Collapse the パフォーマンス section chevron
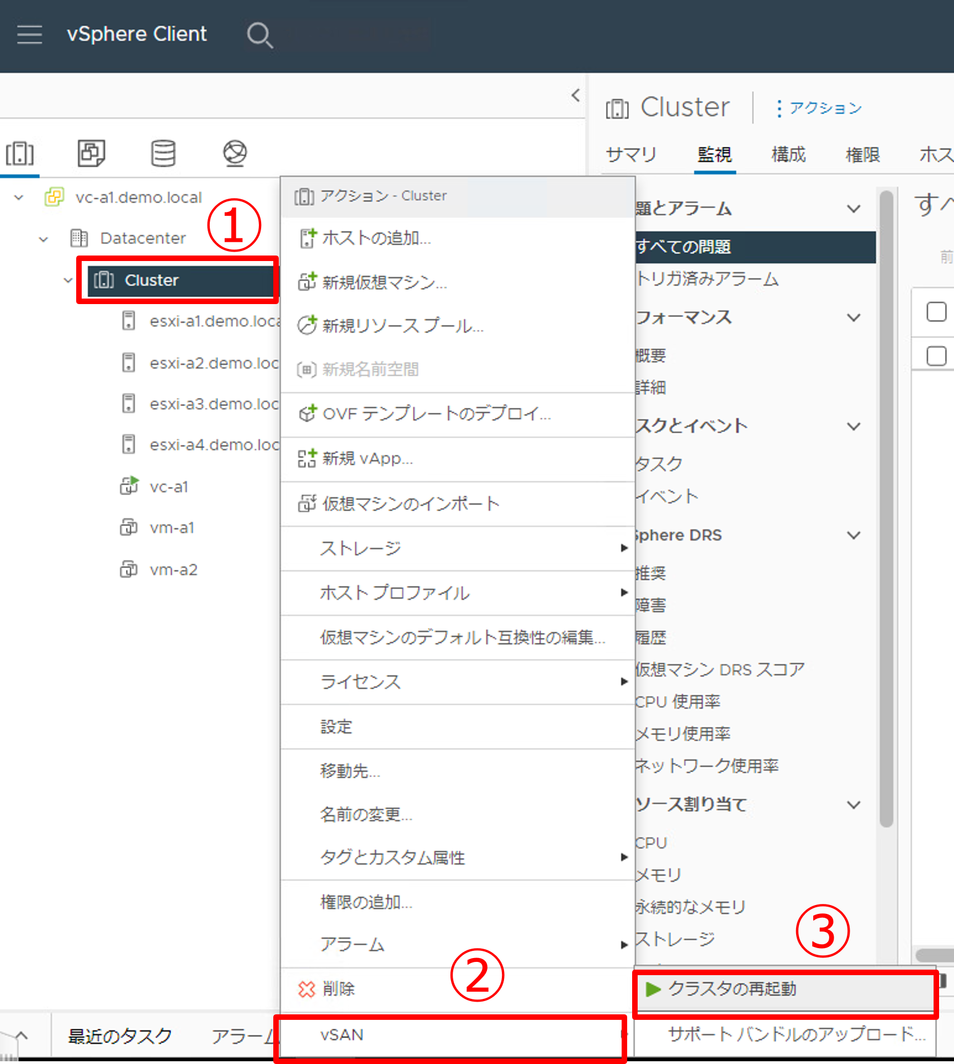The image size is (954, 1064). tap(854, 318)
